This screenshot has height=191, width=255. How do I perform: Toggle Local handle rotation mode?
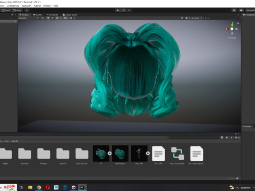(17, 10)
